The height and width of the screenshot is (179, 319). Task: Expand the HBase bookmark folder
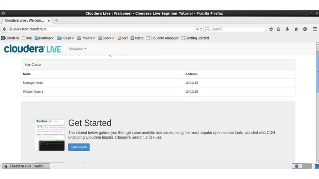(65, 38)
